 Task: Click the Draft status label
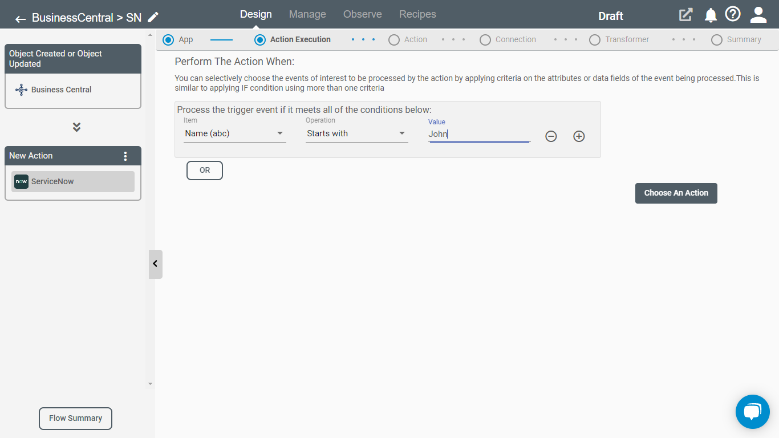[x=611, y=16]
